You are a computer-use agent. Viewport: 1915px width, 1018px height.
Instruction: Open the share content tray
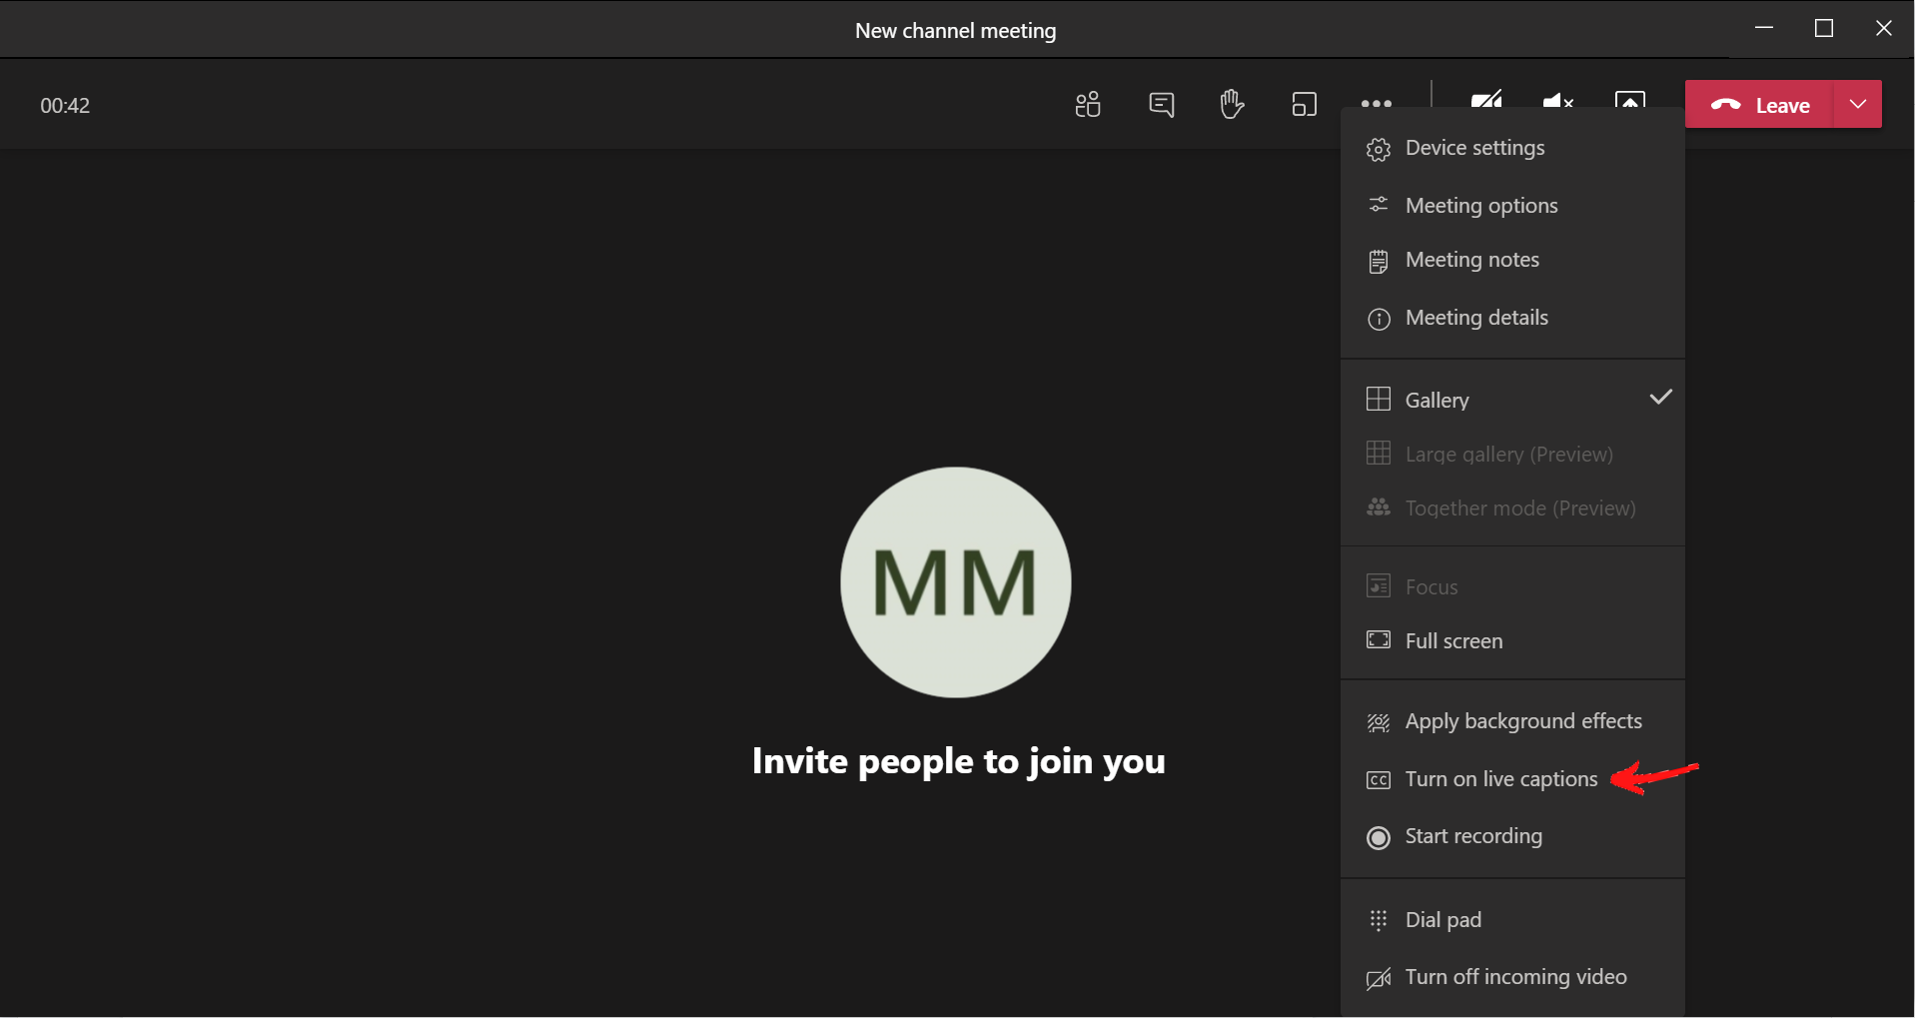1629,100
